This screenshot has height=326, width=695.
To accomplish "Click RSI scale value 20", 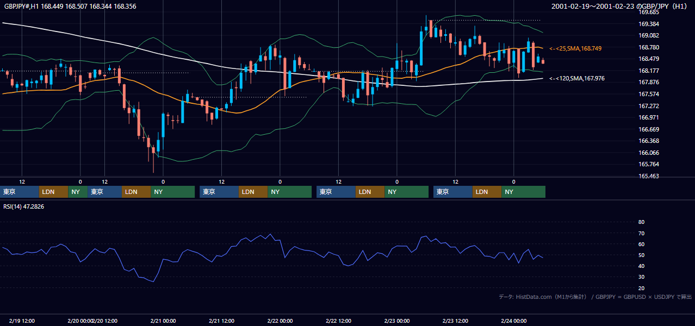I will pyautogui.click(x=641, y=288).
